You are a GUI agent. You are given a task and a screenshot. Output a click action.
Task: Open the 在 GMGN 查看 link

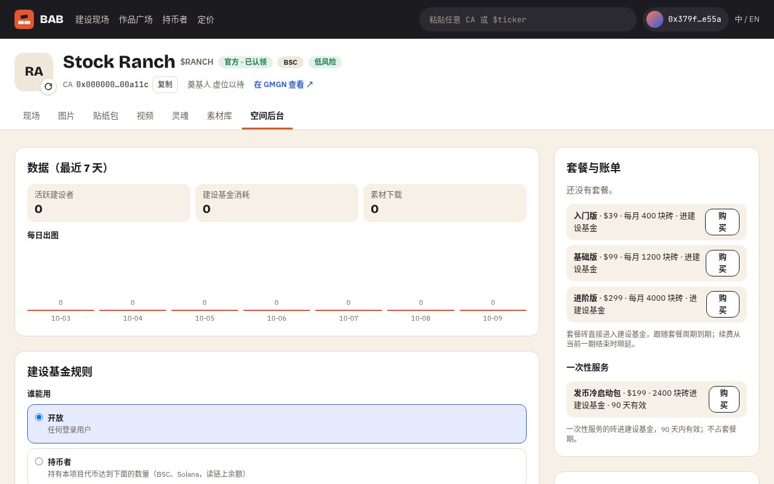click(x=284, y=85)
